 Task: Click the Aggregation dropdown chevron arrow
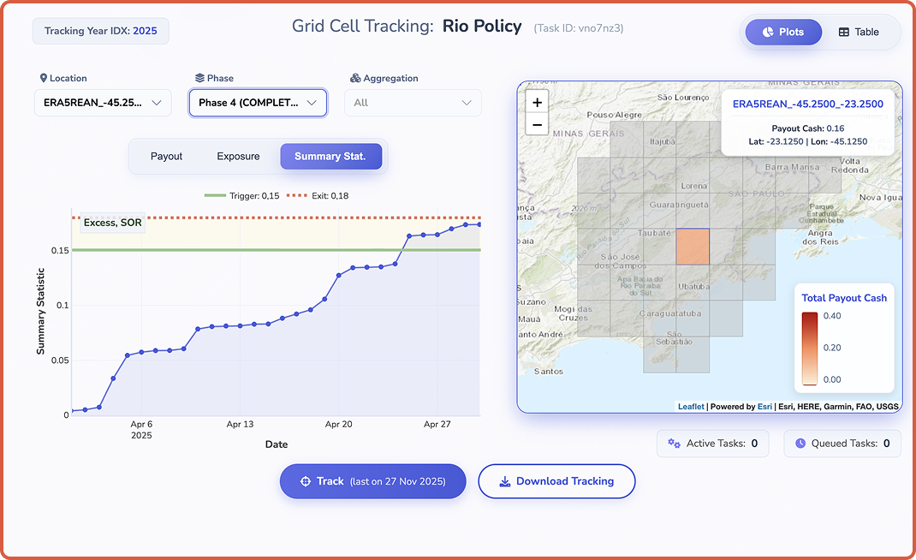click(x=467, y=103)
